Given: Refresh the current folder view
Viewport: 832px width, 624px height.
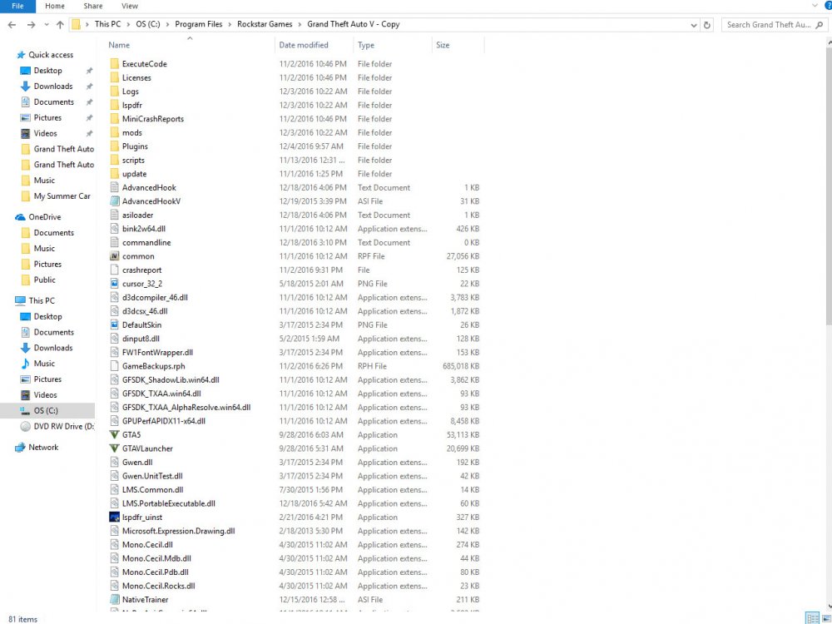Looking at the screenshot, I should pos(706,24).
